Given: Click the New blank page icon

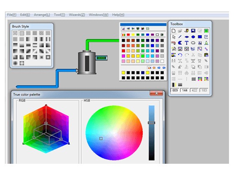Looking at the screenshot, I should coord(173,31).
